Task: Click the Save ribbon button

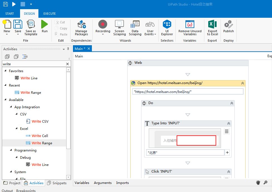Action: pyautogui.click(x=18, y=27)
